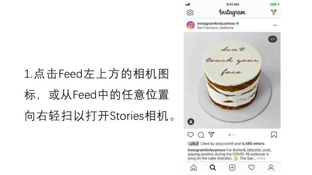Open San Francisco, California location
Screen dimensions: 312x175
coord(215,28)
